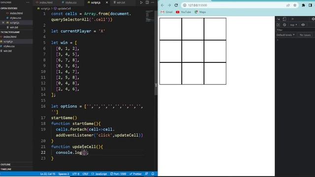
Task: Click the Run Code play icon
Action: pyautogui.click(x=141, y=2)
